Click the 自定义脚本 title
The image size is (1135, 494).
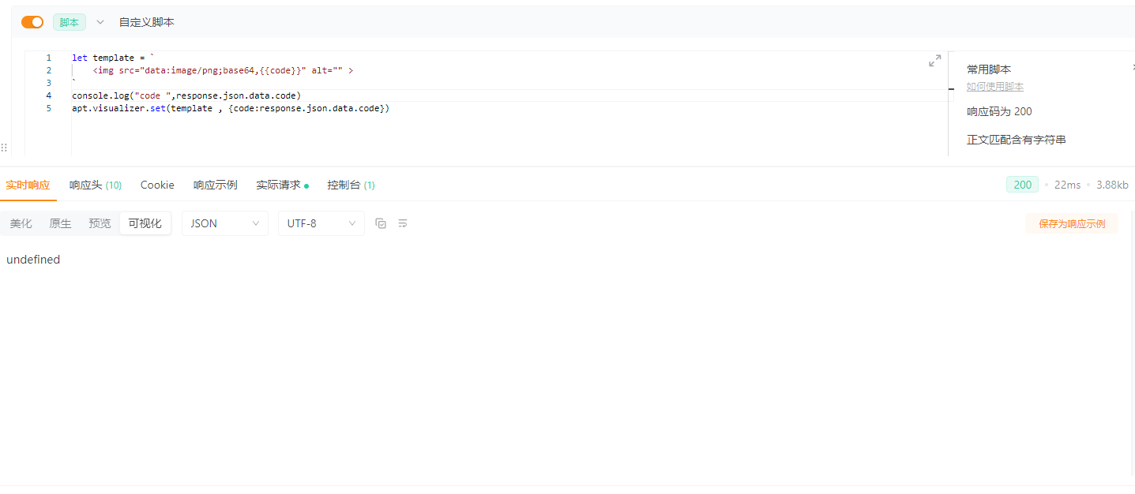[147, 22]
